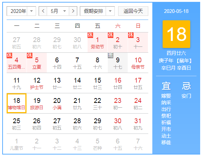Click 开市 in the 宜 list

[166, 129]
